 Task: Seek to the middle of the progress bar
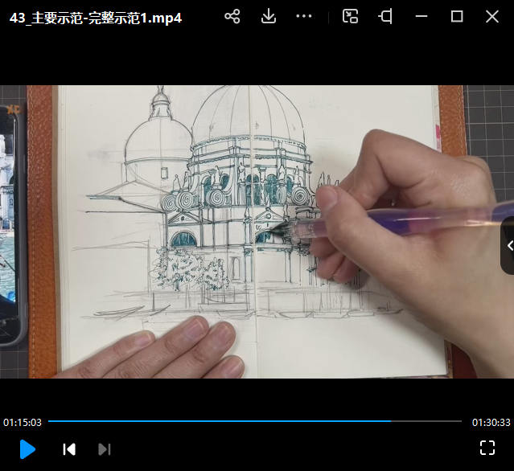255,421
